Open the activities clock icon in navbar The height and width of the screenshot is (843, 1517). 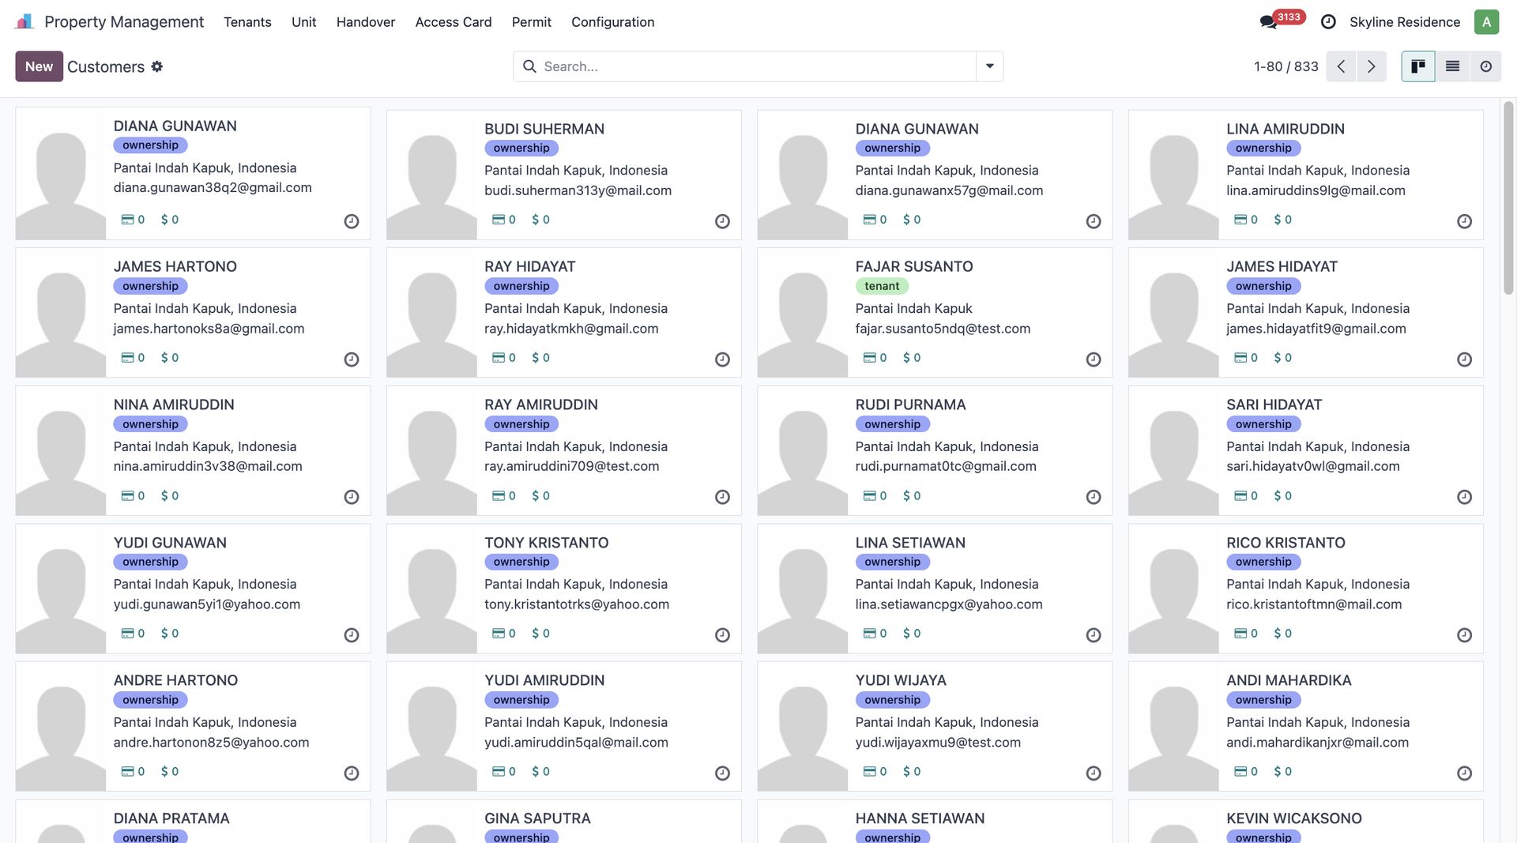pos(1328,22)
